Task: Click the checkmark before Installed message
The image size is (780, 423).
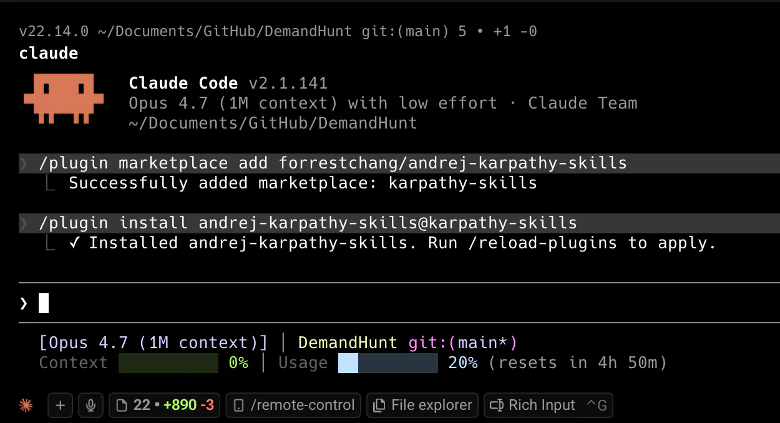Action: coord(74,243)
